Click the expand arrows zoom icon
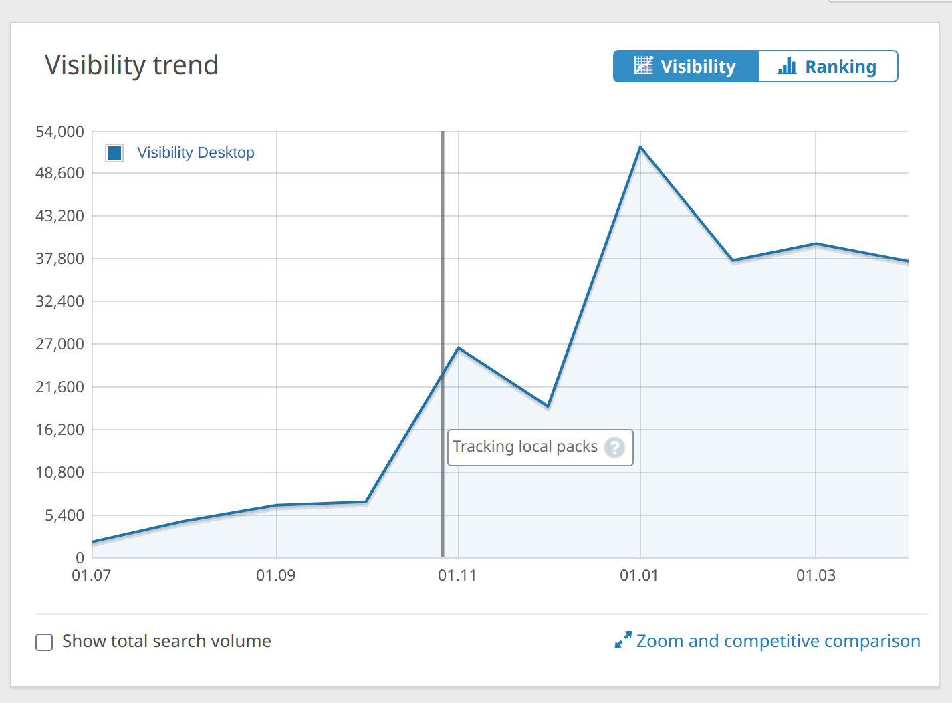The height and width of the screenshot is (703, 952). point(623,640)
